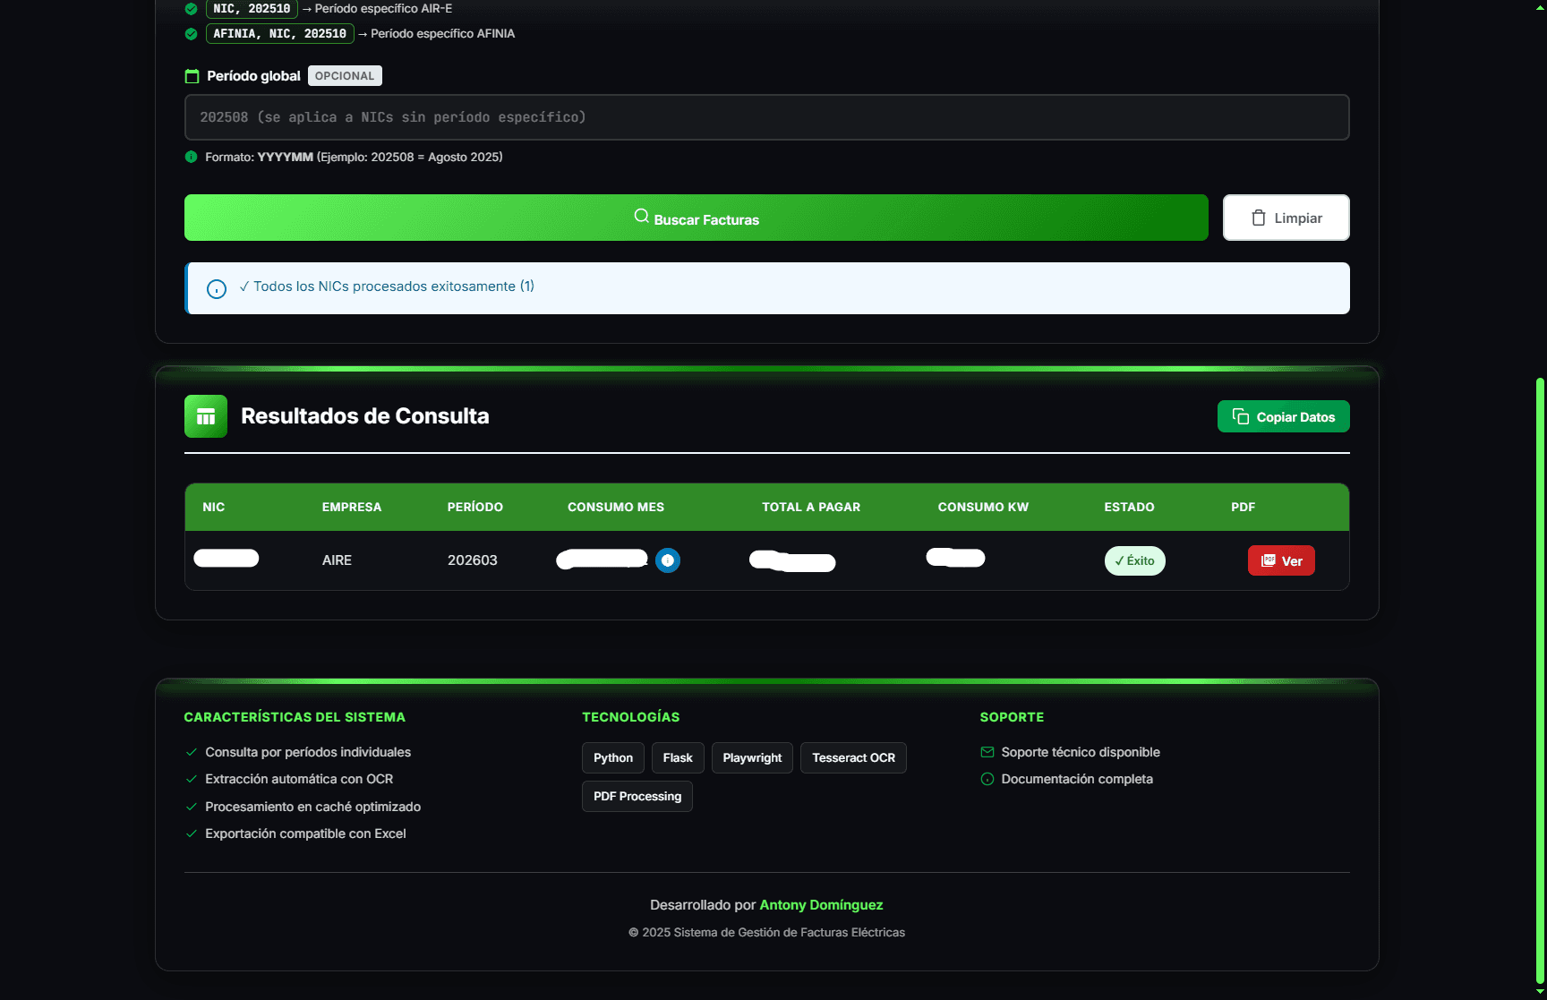
Task: Click the Antony Domínguez developer name
Action: (x=821, y=905)
